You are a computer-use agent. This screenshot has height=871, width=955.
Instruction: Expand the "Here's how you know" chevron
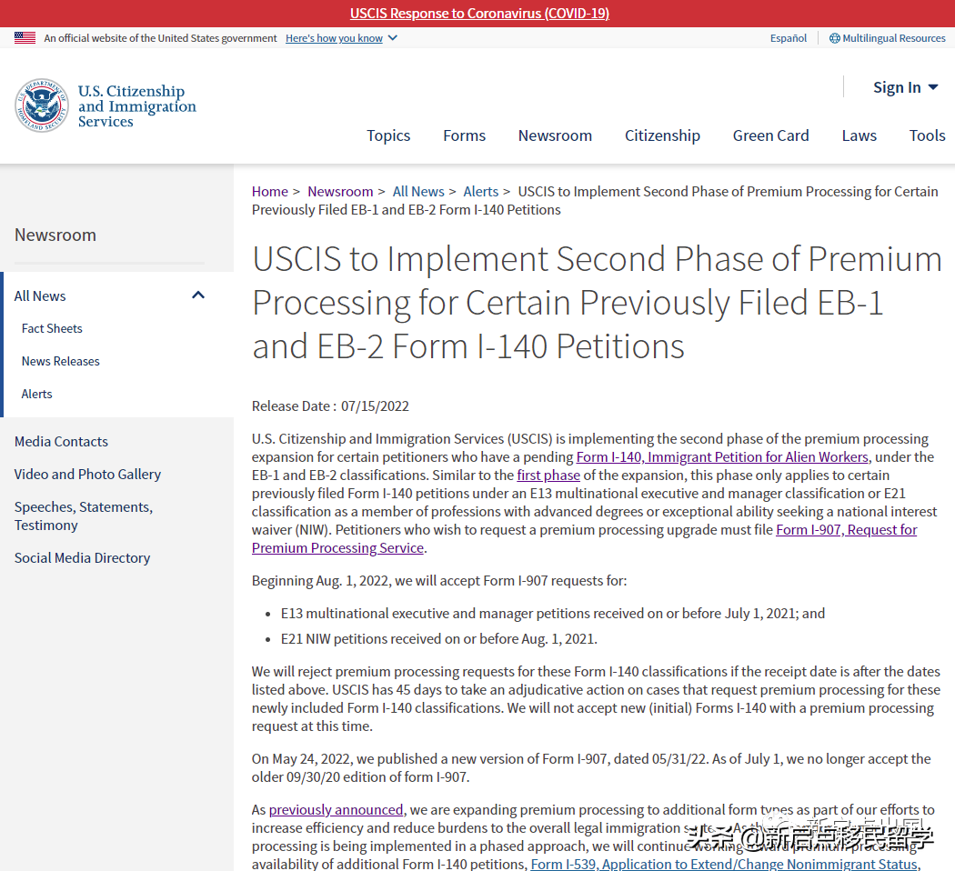(x=393, y=38)
